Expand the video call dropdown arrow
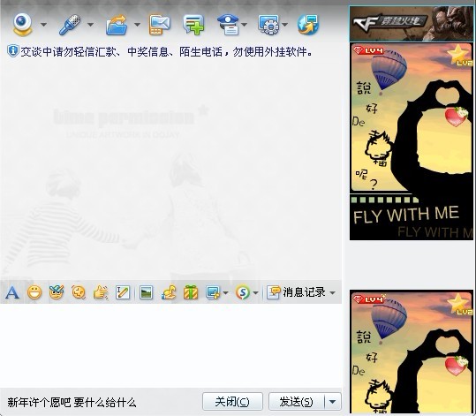Image resolution: width=476 pixels, height=416 pixels. (x=44, y=25)
